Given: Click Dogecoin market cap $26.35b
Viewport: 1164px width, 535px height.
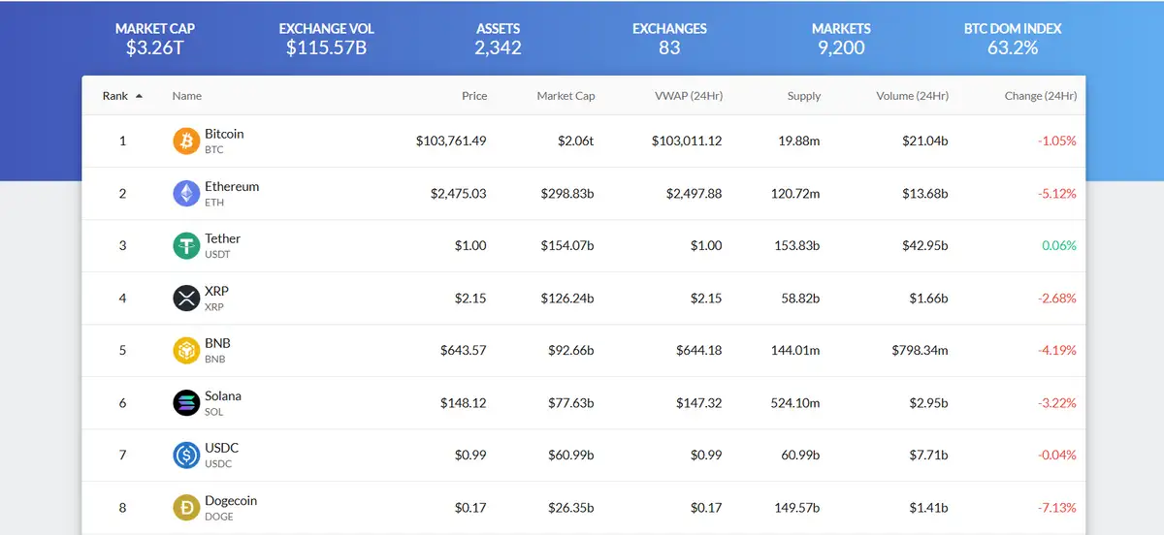Looking at the screenshot, I should pos(570,507).
